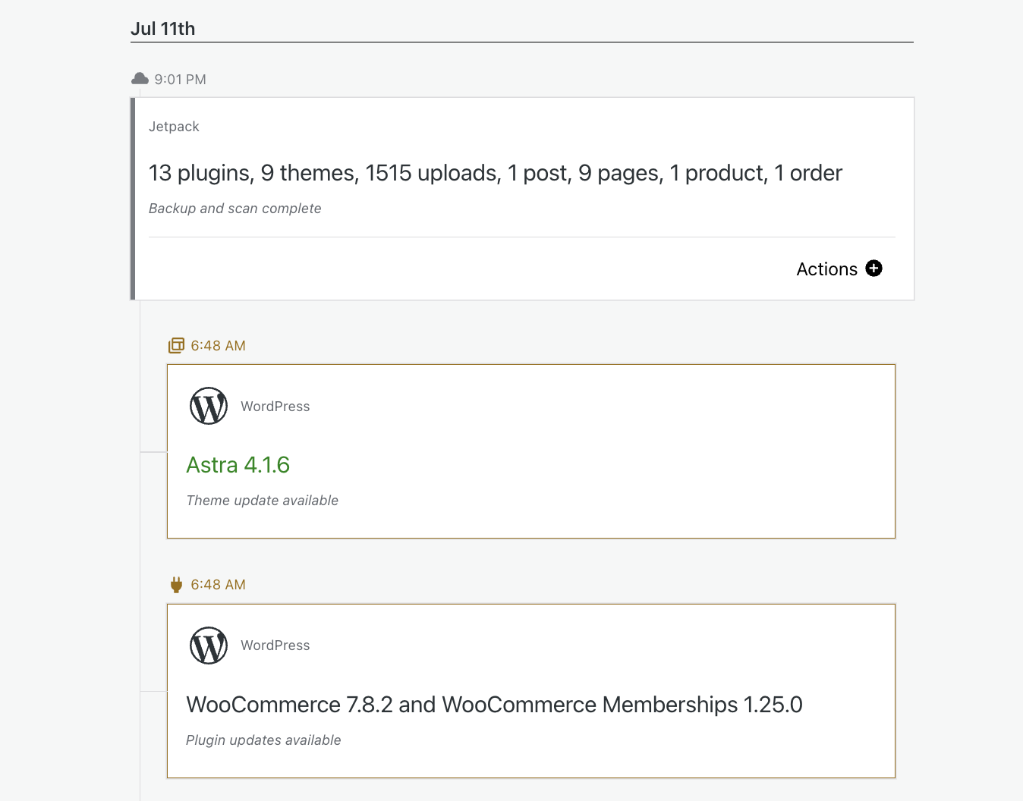Click the WordPress label in the Astra card
This screenshot has height=801, width=1023.
click(x=275, y=407)
